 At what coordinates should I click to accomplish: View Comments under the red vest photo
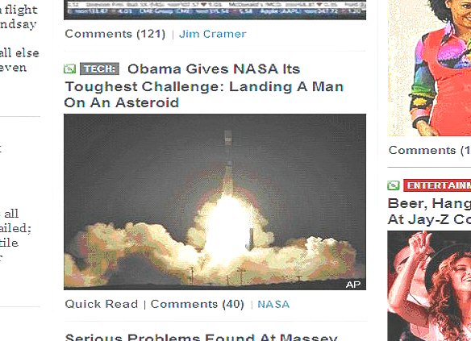coord(430,150)
